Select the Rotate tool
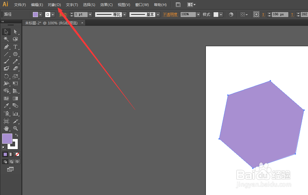The height and width of the screenshot is (195, 308). click(x=6, y=76)
